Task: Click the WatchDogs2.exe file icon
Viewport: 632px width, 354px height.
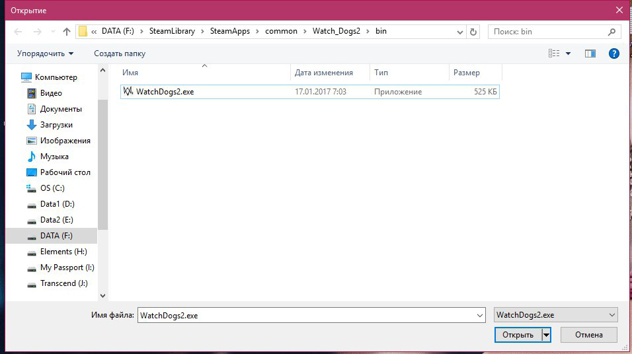Action: [128, 91]
